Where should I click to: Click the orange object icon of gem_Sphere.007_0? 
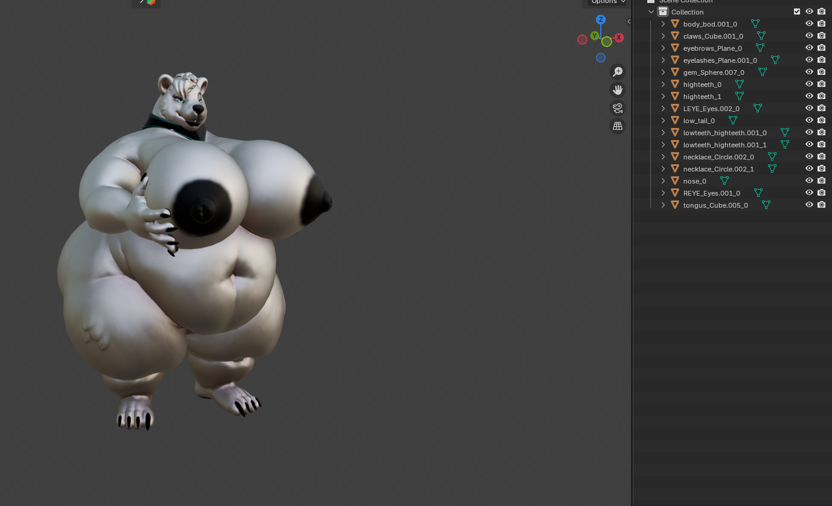point(675,72)
